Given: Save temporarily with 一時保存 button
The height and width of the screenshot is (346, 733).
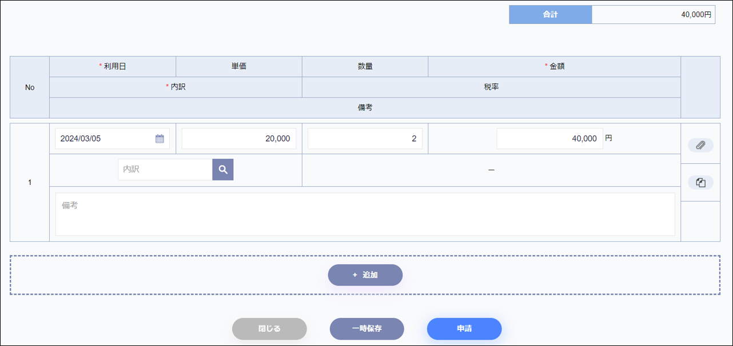Looking at the screenshot, I should pyautogui.click(x=367, y=329).
